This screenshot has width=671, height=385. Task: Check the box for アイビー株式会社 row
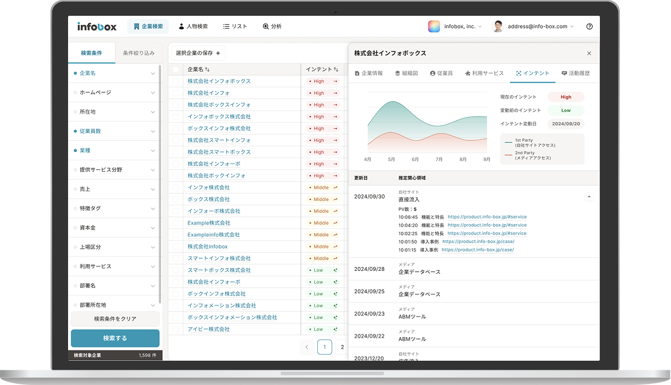[176, 329]
